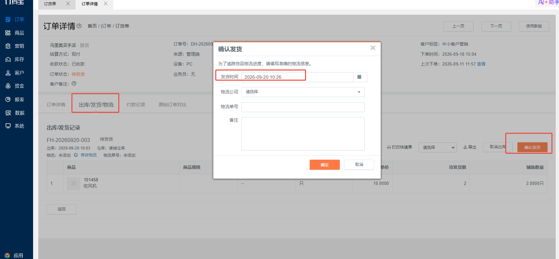Screen dimensions: 559x259
Task: Switch to the 订单详情 sub tab
Action: pos(56,105)
